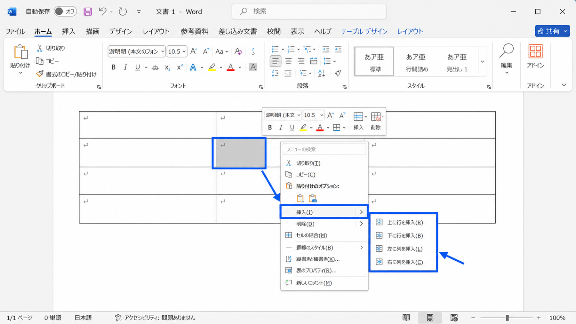Open the 共有 share dropdown
The image size is (576, 324).
(565, 31)
